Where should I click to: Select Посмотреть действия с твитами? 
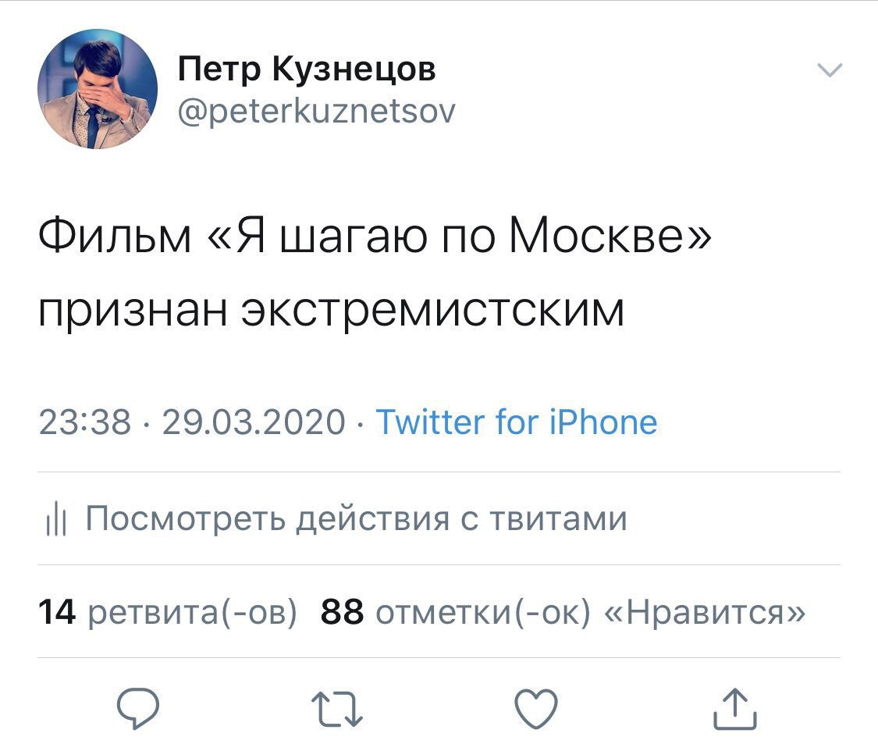coord(355,519)
